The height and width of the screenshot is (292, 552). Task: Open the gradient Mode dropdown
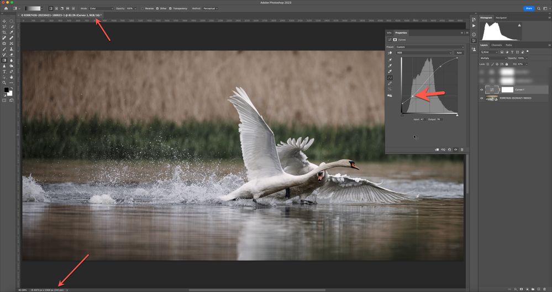tap(102, 9)
